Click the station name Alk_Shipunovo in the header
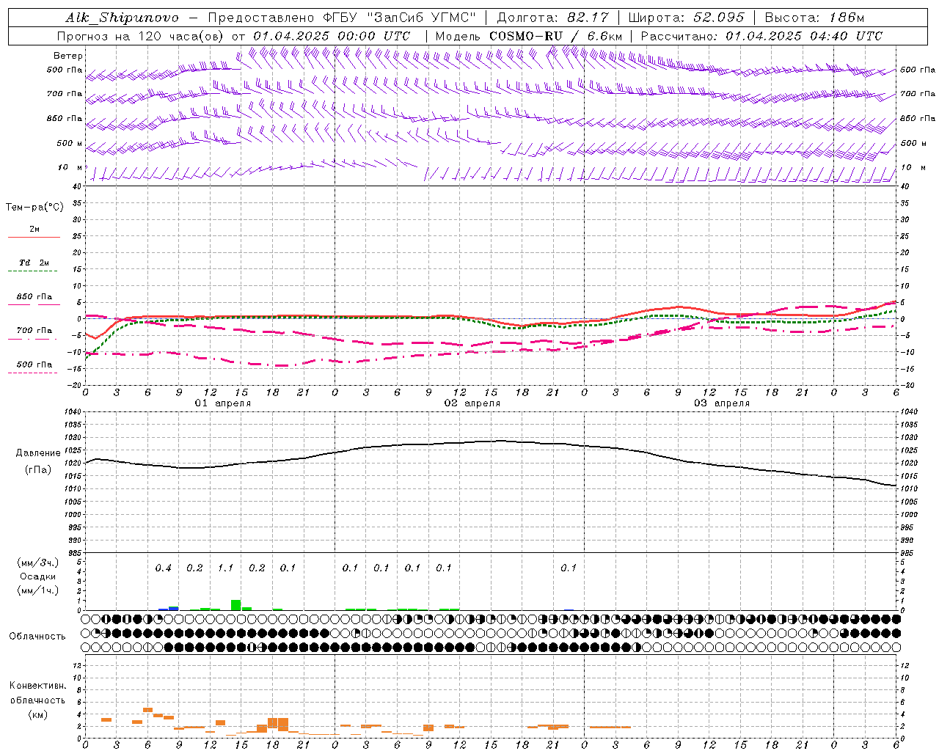The height and width of the screenshot is (751, 939). point(122,18)
